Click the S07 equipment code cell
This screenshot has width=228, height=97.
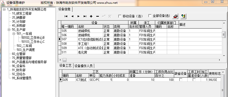[69, 39]
